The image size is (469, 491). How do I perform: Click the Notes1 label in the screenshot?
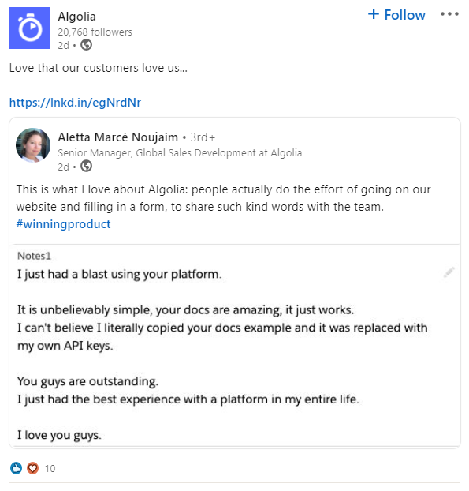(x=34, y=256)
